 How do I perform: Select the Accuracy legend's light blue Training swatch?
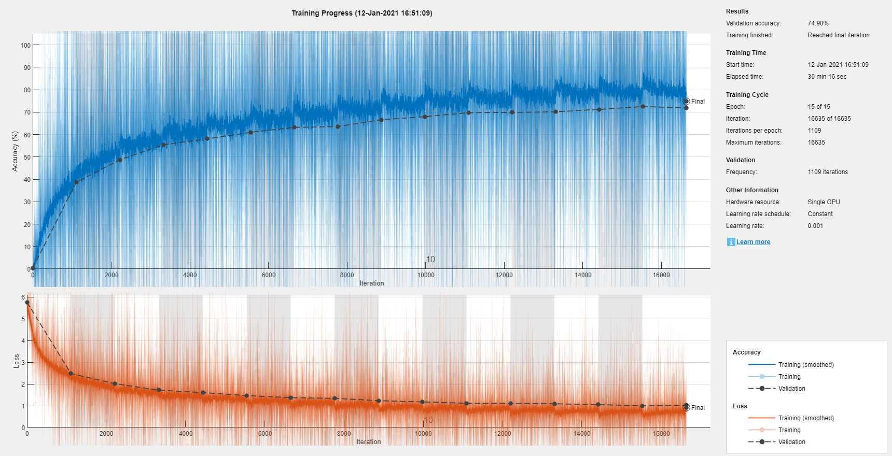click(x=762, y=377)
